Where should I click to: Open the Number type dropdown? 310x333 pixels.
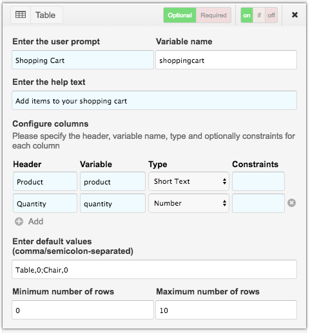pyautogui.click(x=189, y=203)
